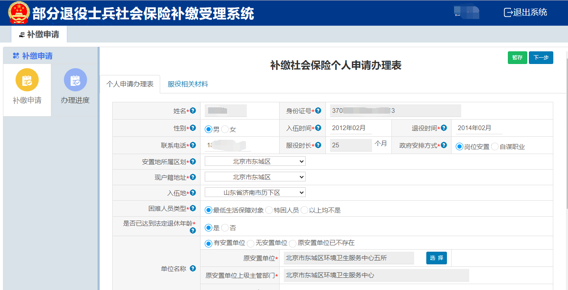Viewport: 568px width, 290px height.
Task: Select 以上均不是 hardship type option
Action: tap(304, 210)
